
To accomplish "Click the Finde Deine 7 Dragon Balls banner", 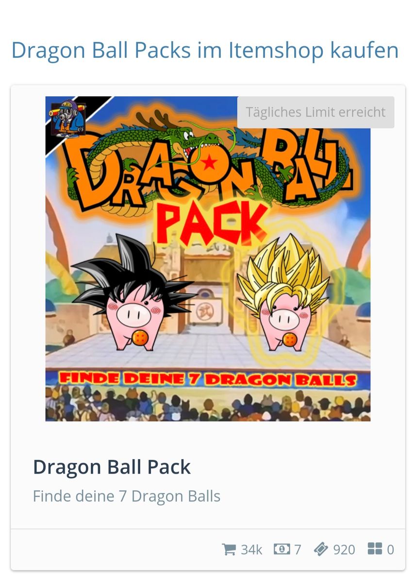I will (208, 379).
